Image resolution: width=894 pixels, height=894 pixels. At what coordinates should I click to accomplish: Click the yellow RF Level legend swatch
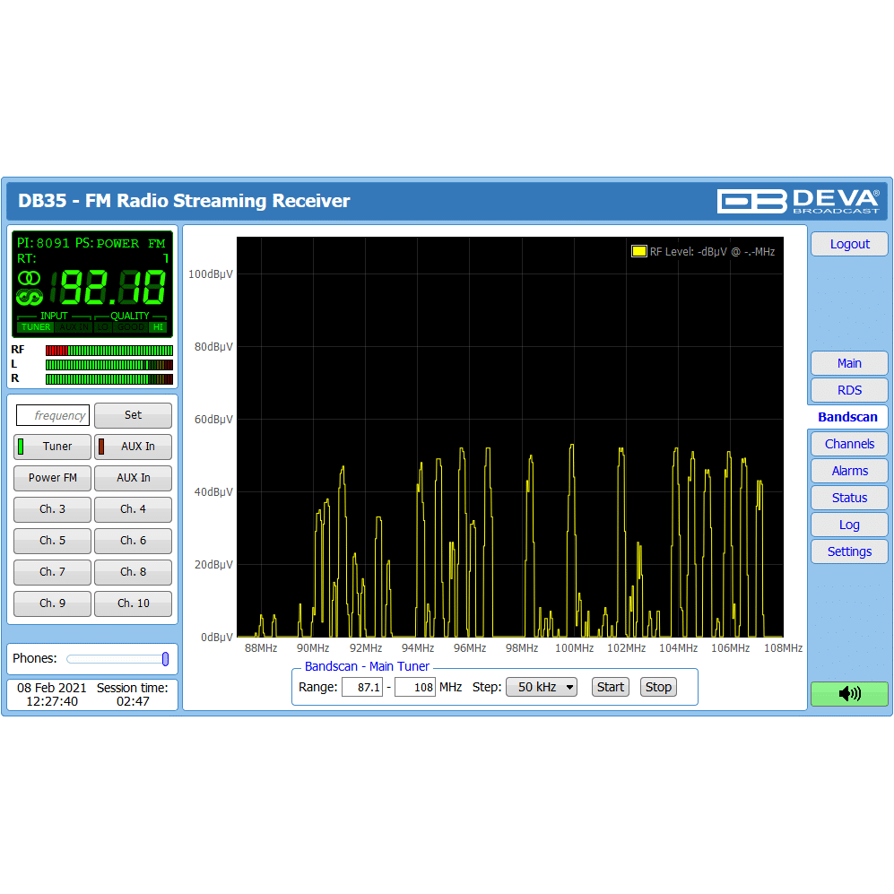click(x=638, y=252)
